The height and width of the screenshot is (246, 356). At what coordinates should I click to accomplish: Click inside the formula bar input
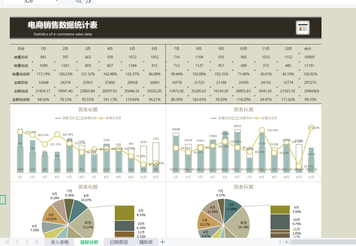(225, 2)
